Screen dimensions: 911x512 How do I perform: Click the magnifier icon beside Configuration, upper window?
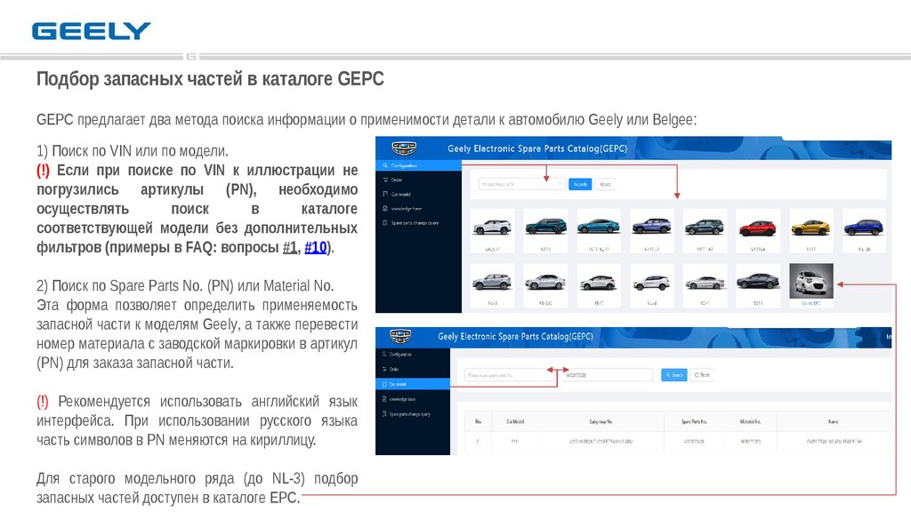tap(384, 165)
